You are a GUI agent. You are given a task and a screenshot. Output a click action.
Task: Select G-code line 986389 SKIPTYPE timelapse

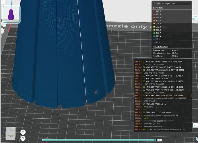tap(163, 127)
